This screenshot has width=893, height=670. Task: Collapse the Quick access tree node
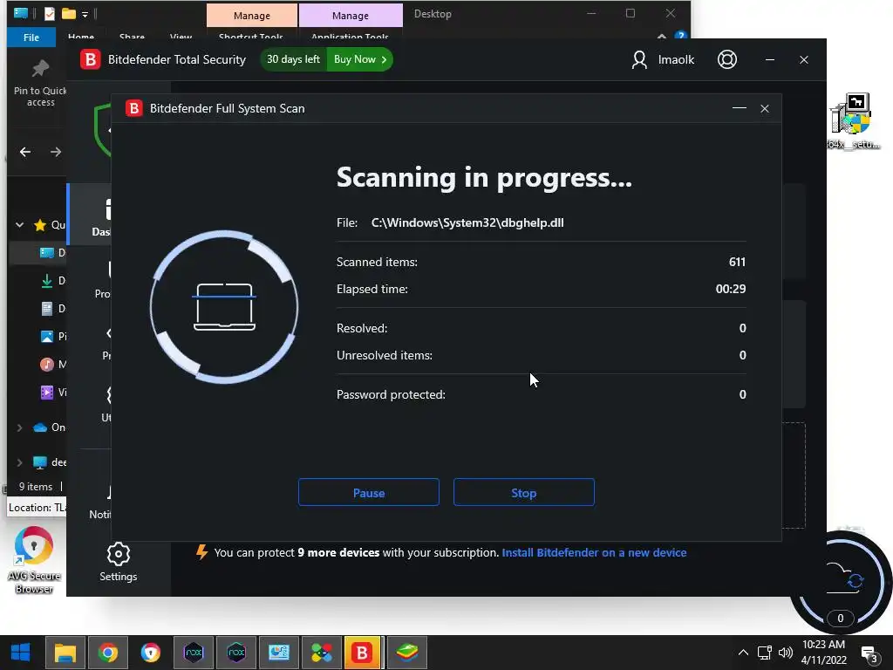point(19,224)
